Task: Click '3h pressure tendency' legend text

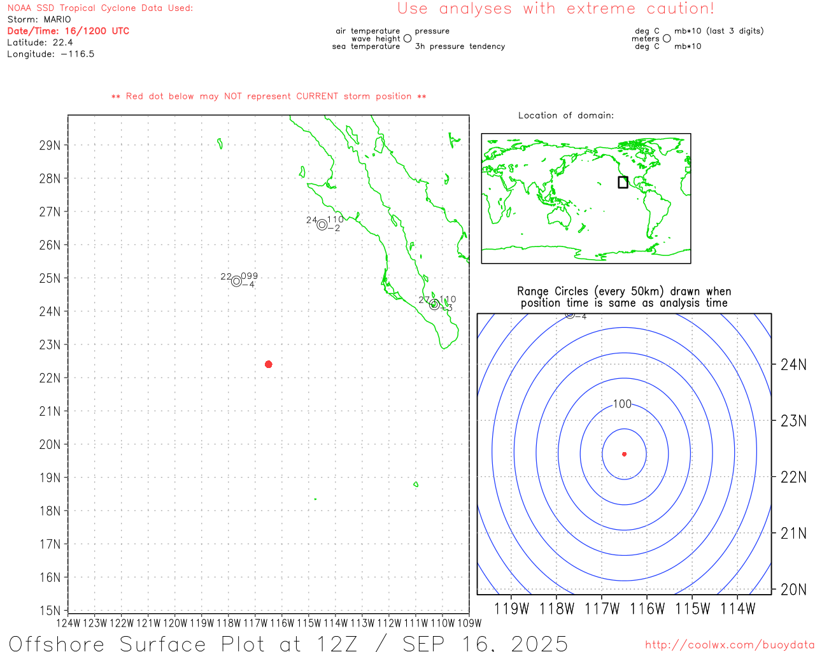Action: point(460,46)
